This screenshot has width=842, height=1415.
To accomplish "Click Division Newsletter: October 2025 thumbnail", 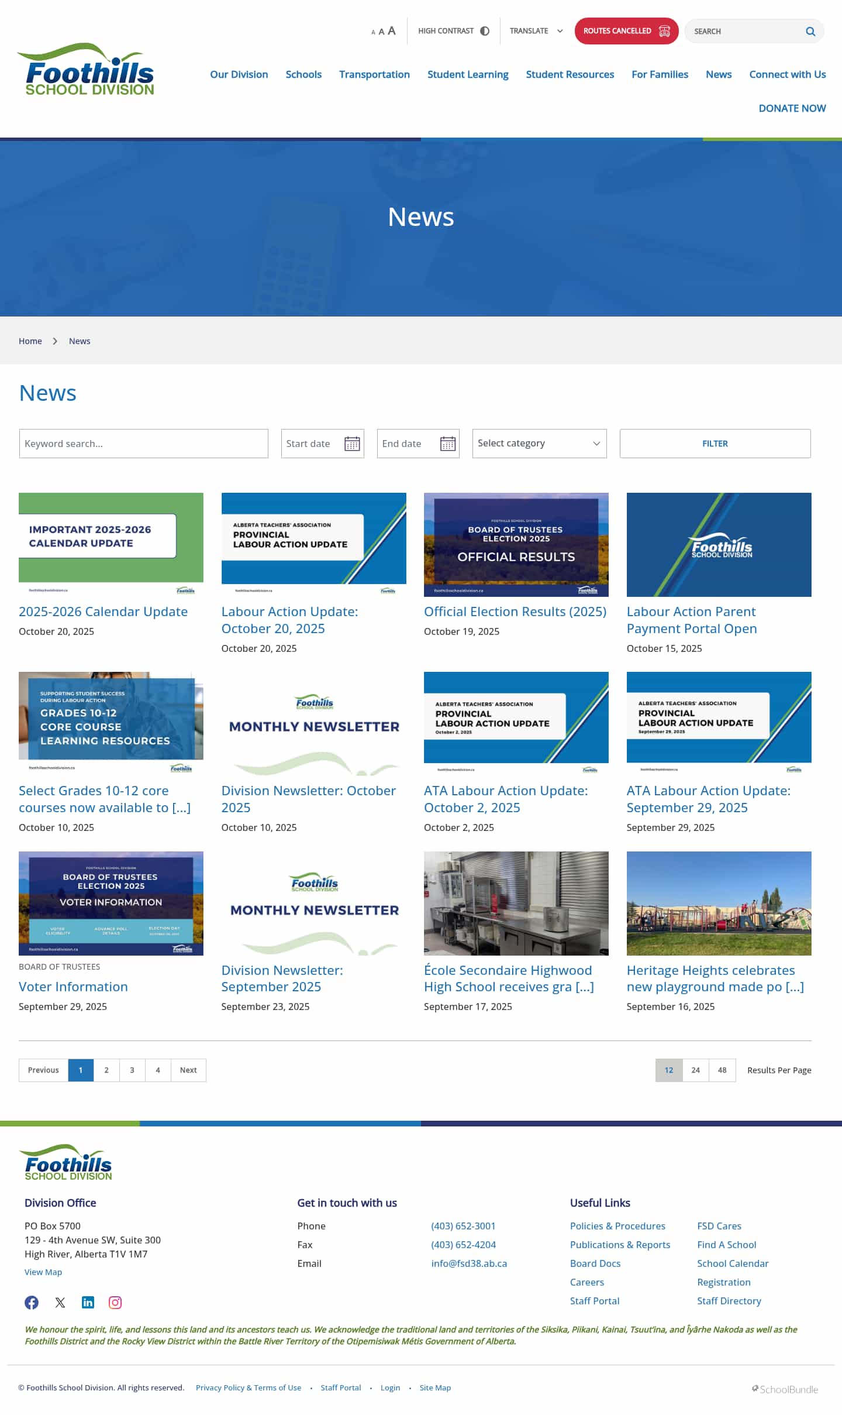I will [x=313, y=723].
